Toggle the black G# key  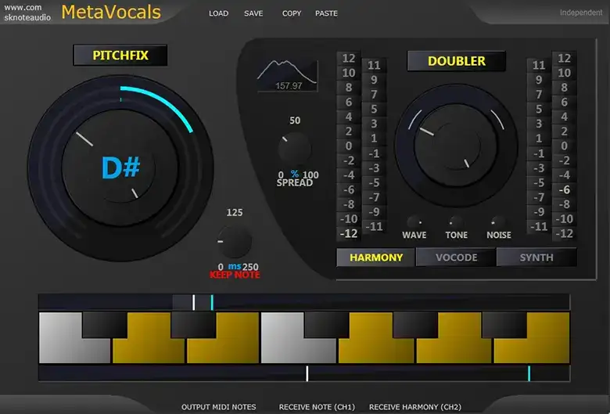[x=415, y=325]
